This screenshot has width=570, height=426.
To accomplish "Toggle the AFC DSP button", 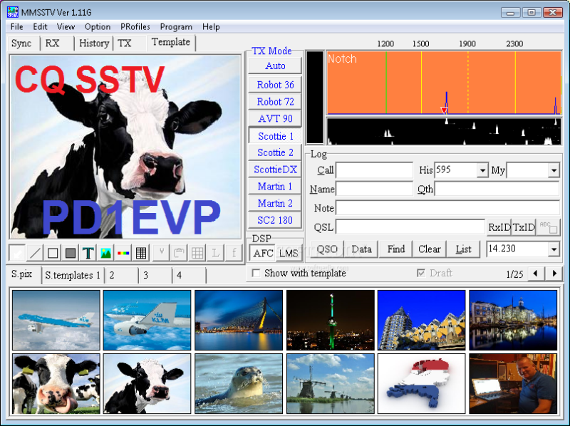I will click(x=263, y=253).
